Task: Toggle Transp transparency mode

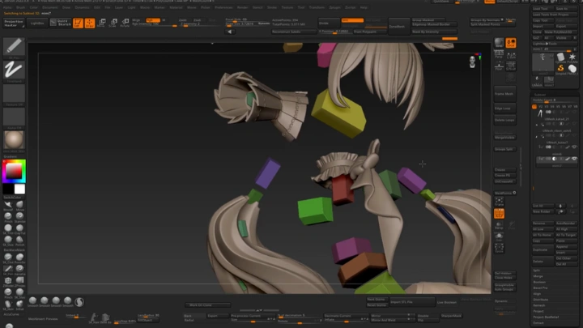Action: click(499, 225)
